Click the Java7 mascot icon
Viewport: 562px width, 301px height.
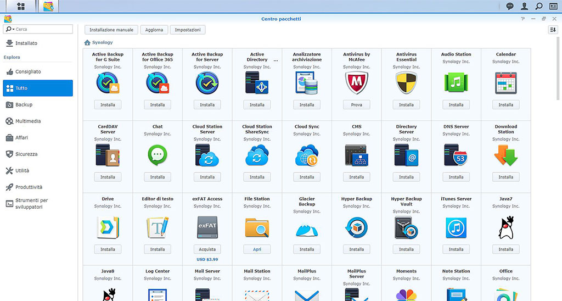pyautogui.click(x=505, y=227)
